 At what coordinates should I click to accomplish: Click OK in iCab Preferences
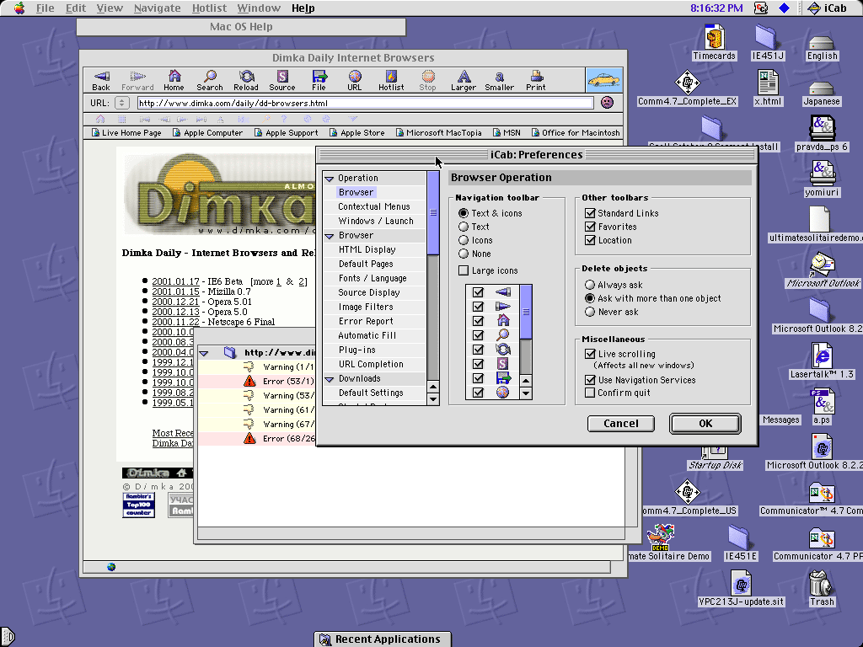705,424
